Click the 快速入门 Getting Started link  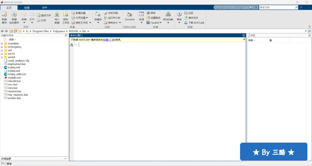pyautogui.click(x=108, y=40)
